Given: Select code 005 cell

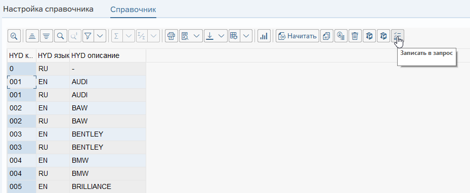Looking at the screenshot, I should coord(22,187).
